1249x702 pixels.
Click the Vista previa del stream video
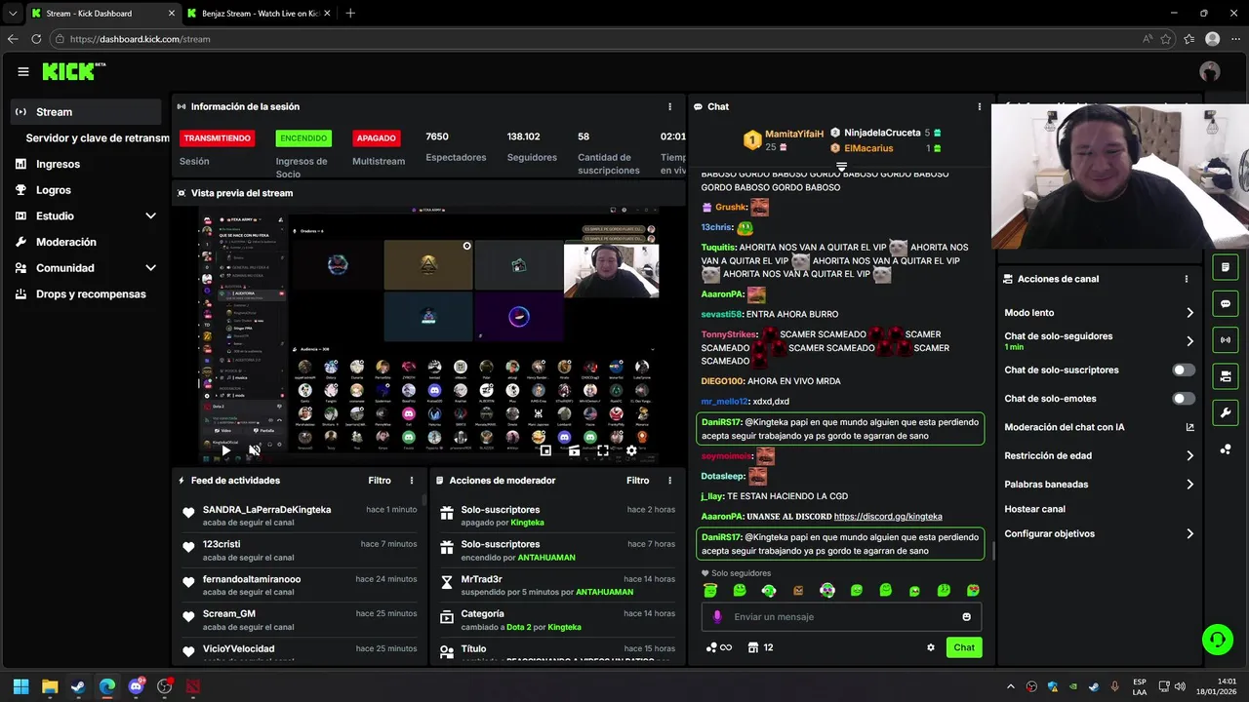(x=428, y=336)
